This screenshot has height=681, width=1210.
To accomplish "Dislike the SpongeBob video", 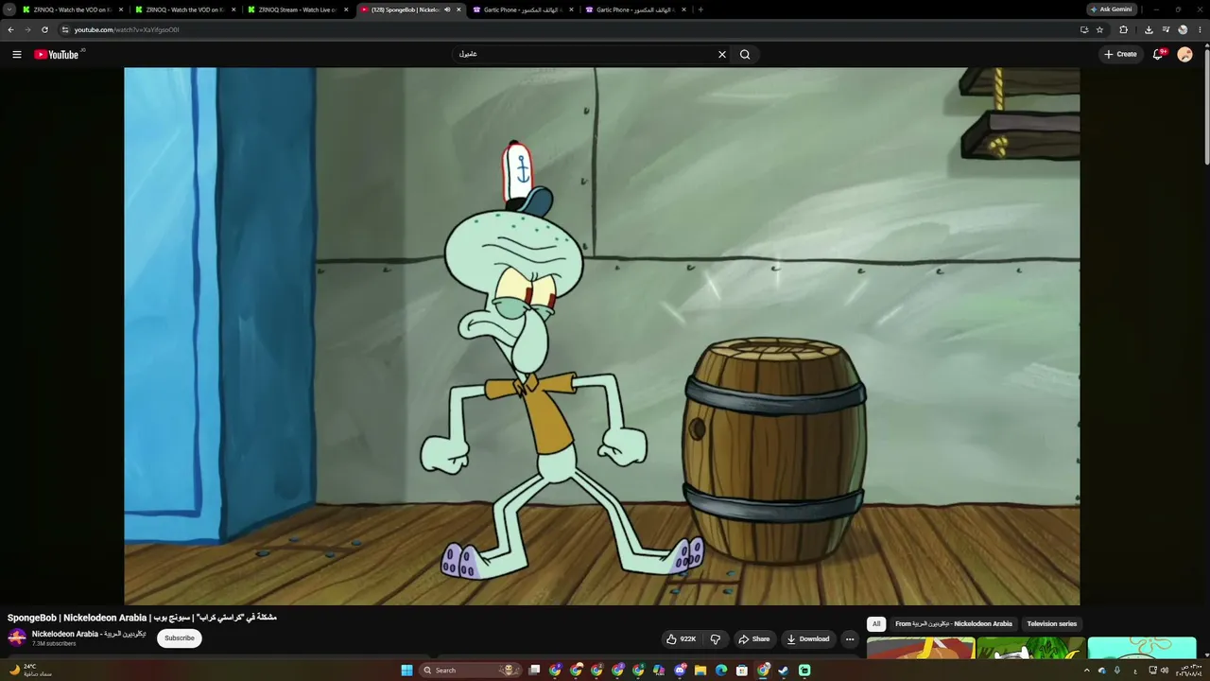I will tap(716, 639).
